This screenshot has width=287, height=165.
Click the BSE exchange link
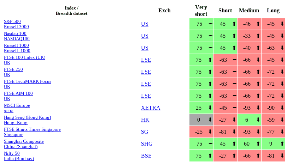click(x=146, y=156)
